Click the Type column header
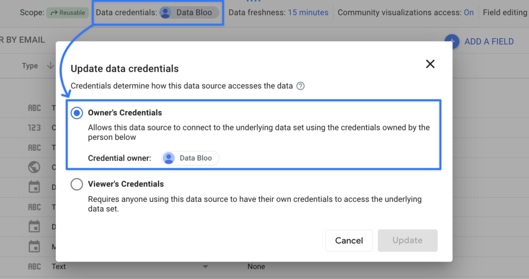 (30, 66)
